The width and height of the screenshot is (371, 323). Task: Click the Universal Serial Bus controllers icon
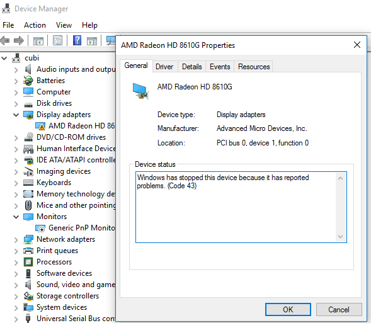click(x=28, y=318)
